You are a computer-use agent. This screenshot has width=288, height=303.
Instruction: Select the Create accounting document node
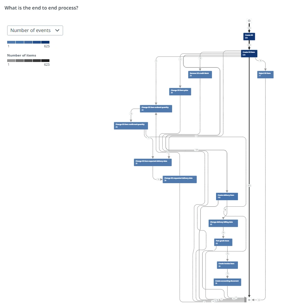click(227, 282)
